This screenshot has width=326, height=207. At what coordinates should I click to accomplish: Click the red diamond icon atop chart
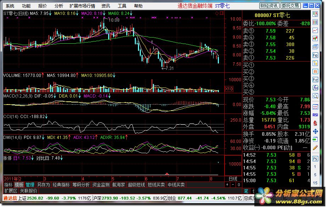[217, 13]
